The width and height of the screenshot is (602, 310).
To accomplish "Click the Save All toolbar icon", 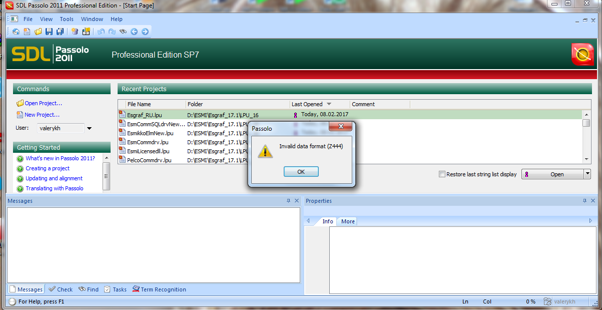I will pyautogui.click(x=60, y=32).
